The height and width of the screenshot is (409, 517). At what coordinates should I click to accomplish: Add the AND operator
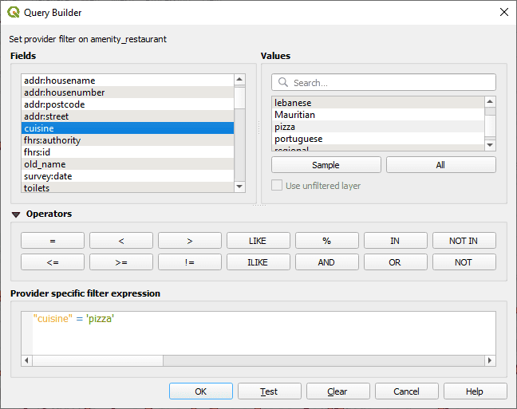click(326, 262)
